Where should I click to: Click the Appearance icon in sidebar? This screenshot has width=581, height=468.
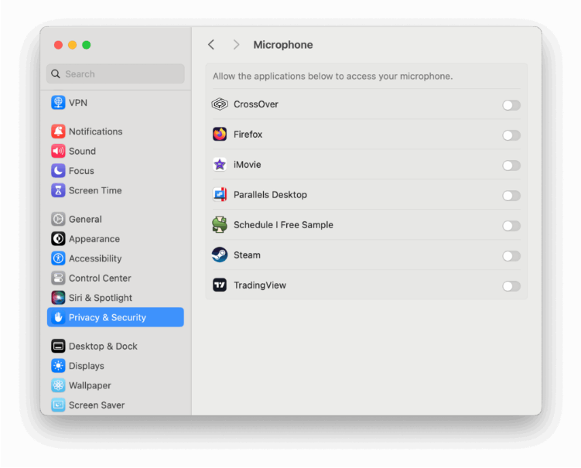[x=58, y=238]
